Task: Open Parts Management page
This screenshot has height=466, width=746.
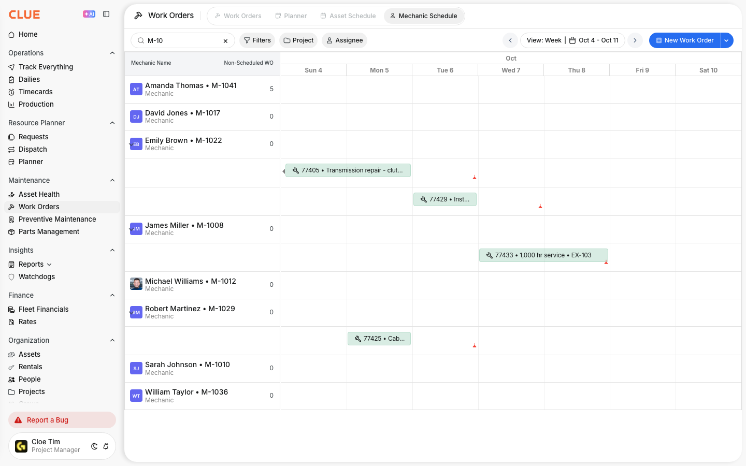Action: [49, 231]
